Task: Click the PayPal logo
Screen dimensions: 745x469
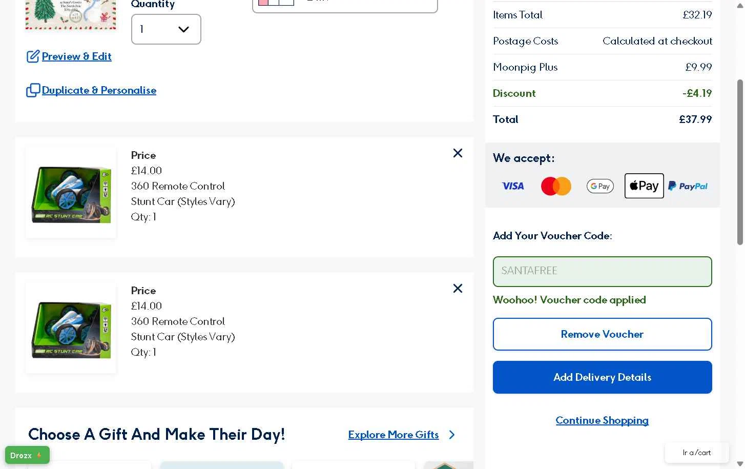Action: pyautogui.click(x=688, y=186)
